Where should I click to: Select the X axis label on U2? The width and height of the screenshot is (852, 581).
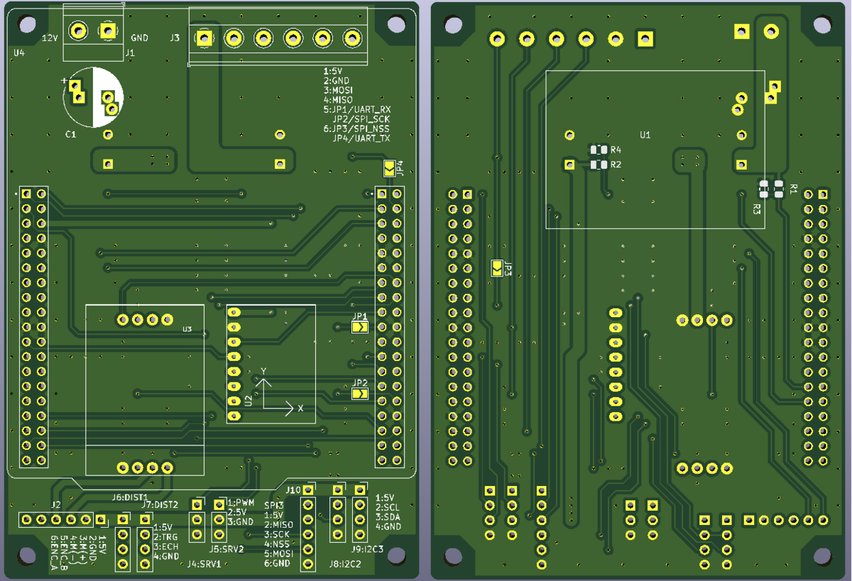point(300,408)
